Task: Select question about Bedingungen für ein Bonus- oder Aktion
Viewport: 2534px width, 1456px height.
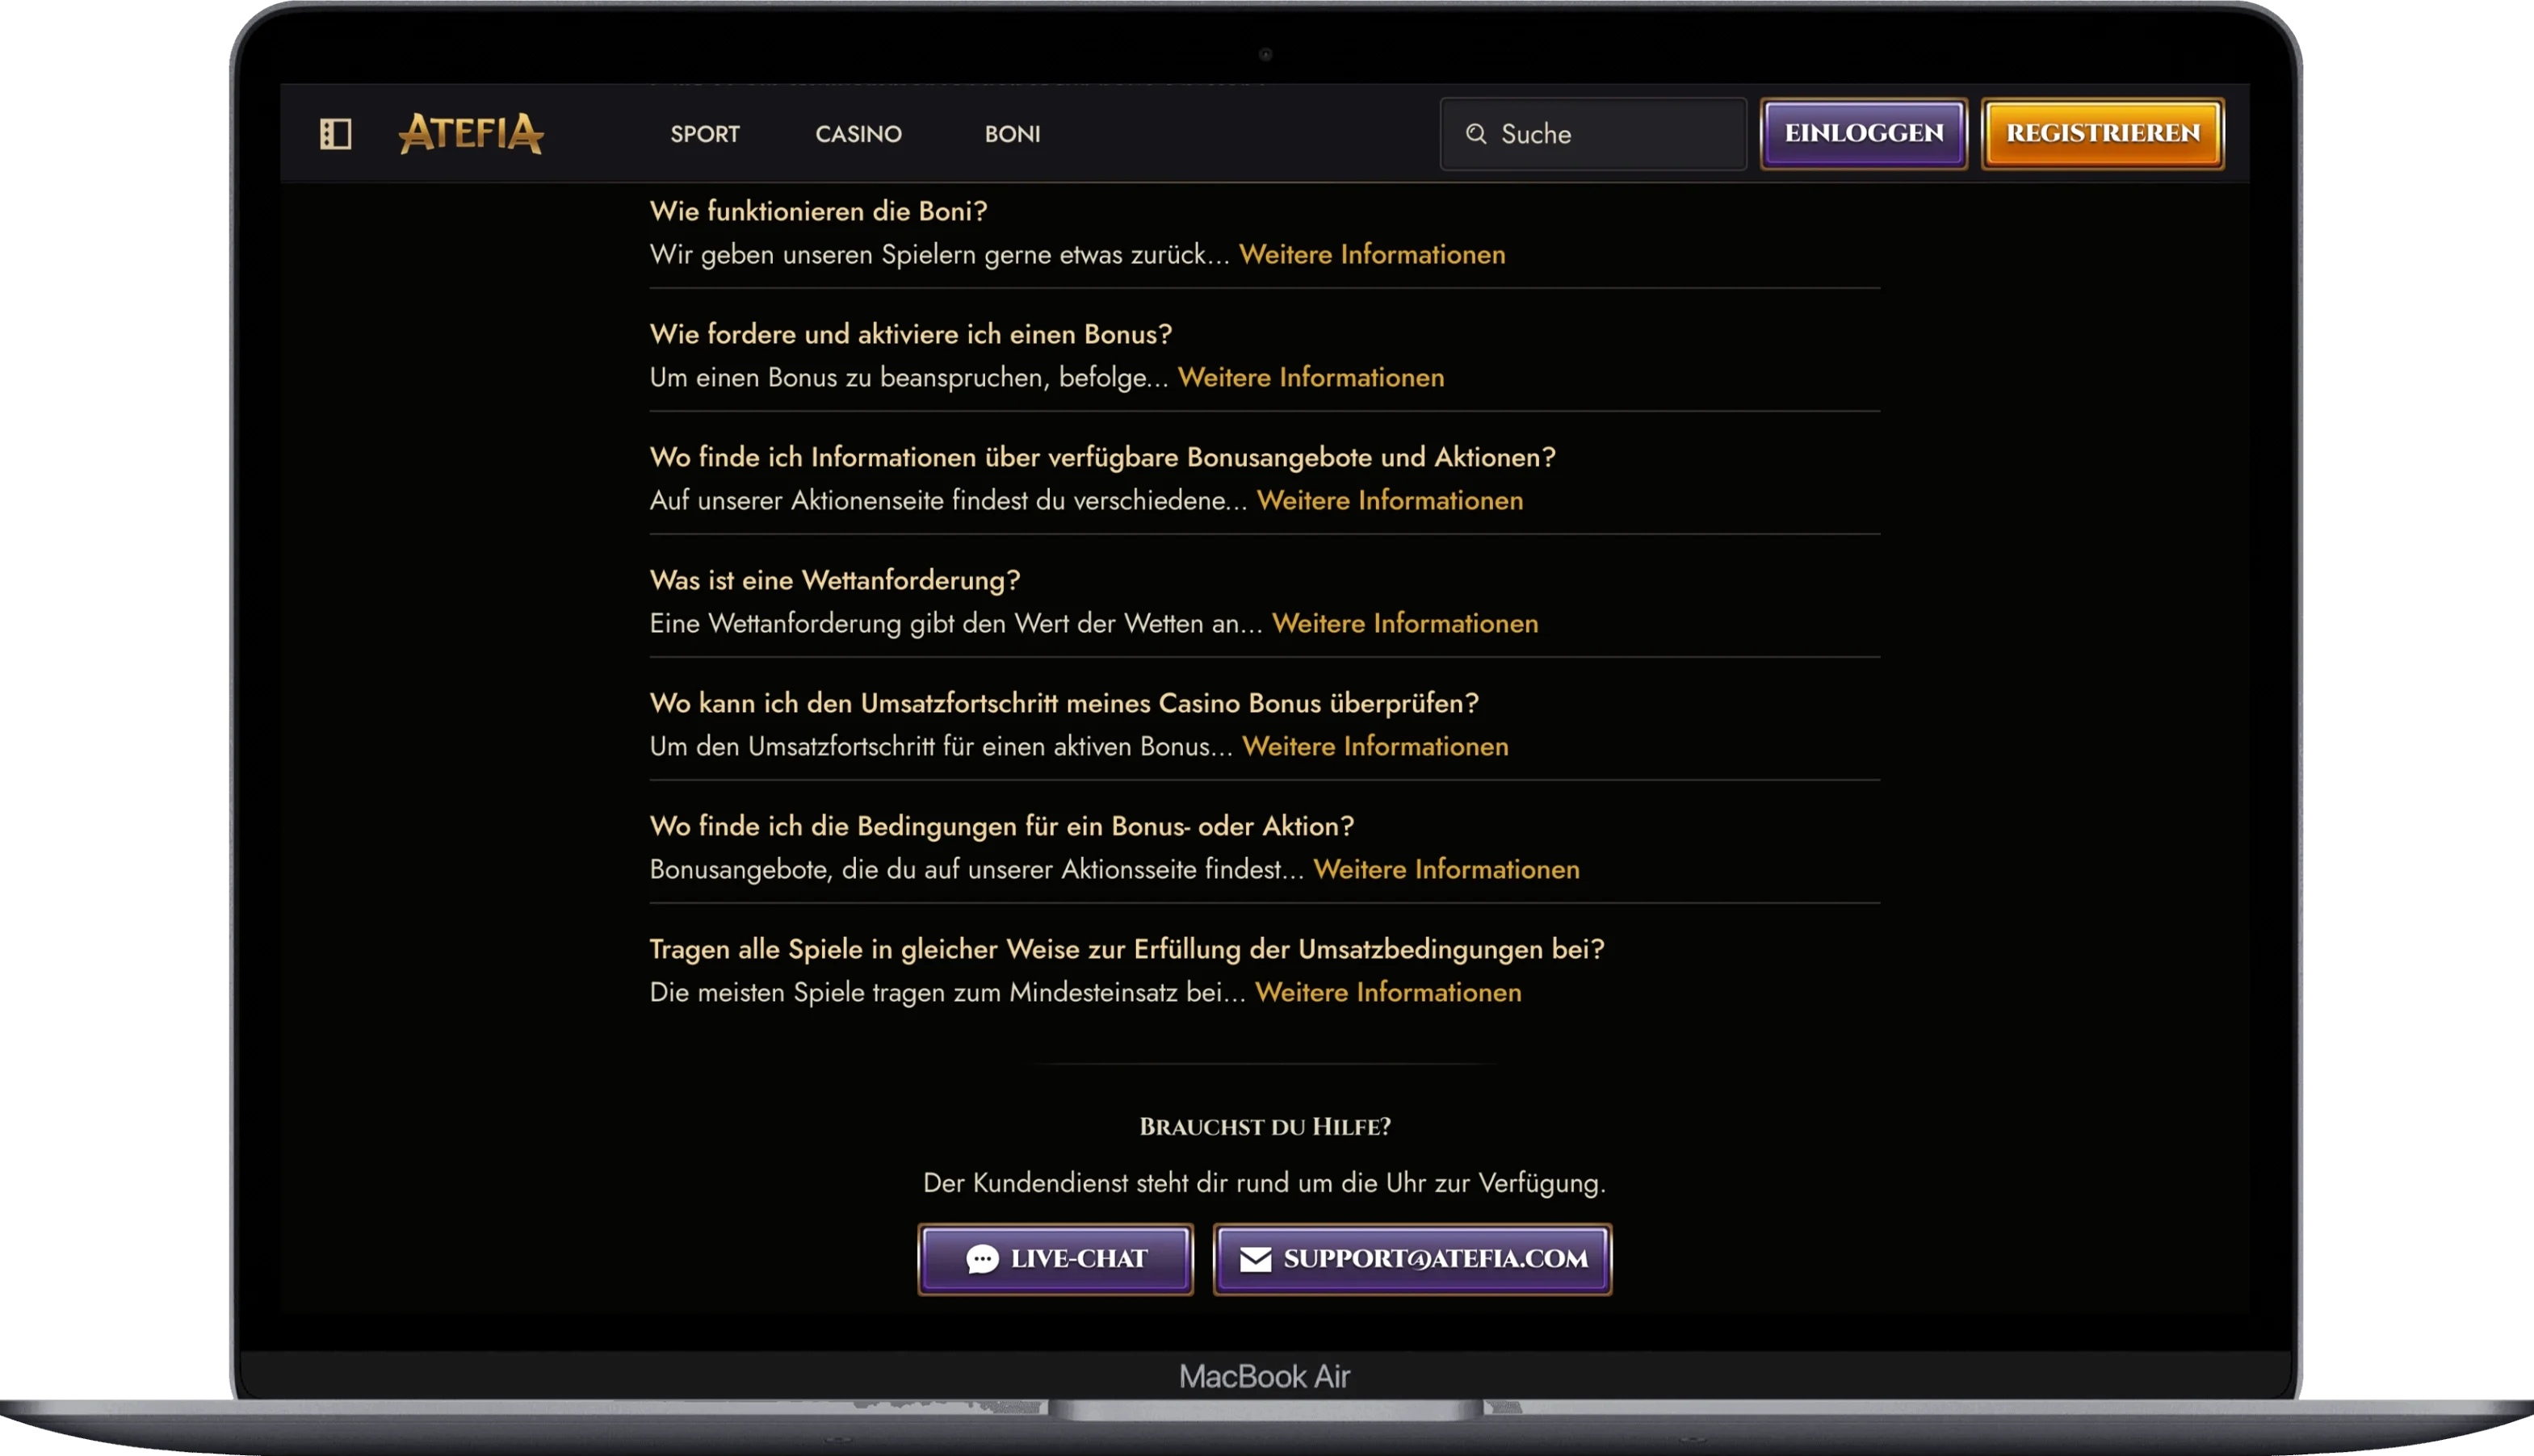Action: [1001, 826]
